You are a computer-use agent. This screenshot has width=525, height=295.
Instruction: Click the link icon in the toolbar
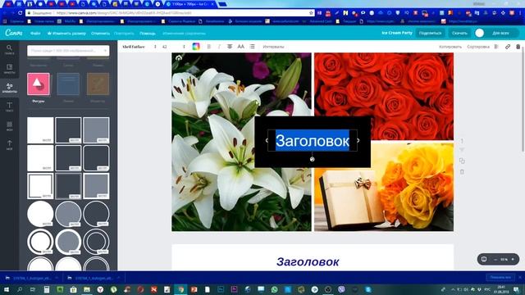pyautogui.click(x=508, y=47)
